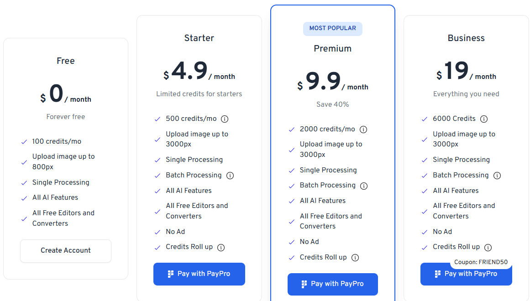View Batch Processing details in Premium plan

(363, 186)
